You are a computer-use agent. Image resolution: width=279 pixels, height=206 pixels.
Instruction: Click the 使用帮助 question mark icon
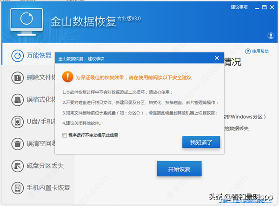[x=248, y=51]
